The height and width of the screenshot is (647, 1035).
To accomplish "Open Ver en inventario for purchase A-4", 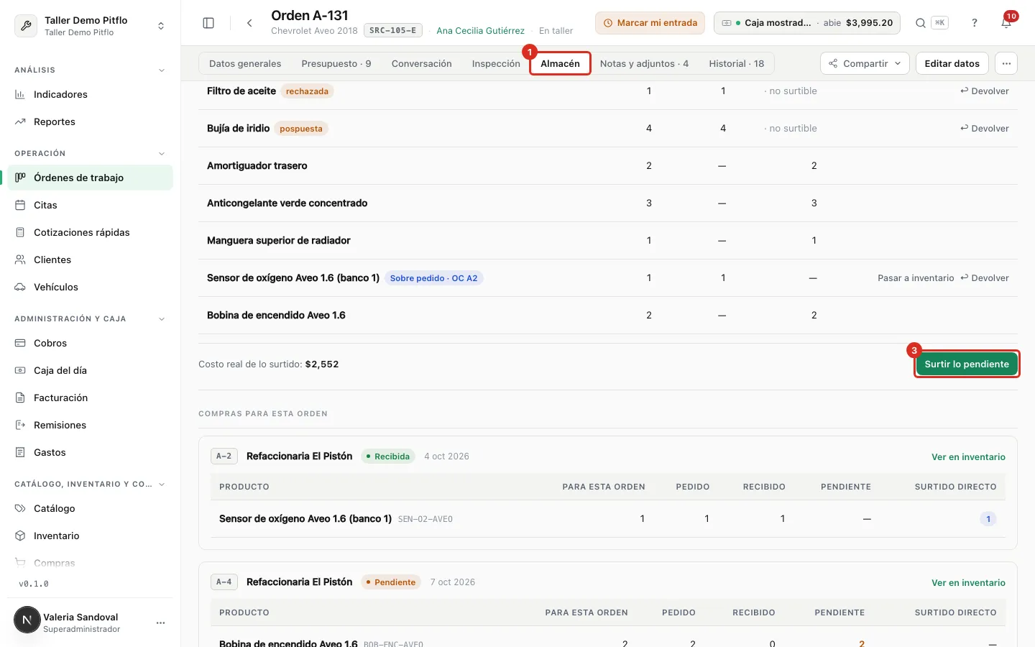I will 968,583.
